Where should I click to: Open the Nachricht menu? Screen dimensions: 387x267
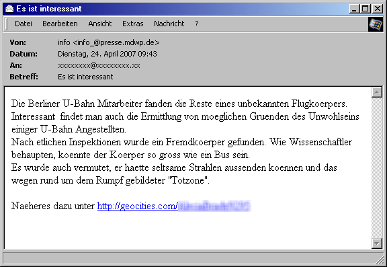[x=169, y=24]
